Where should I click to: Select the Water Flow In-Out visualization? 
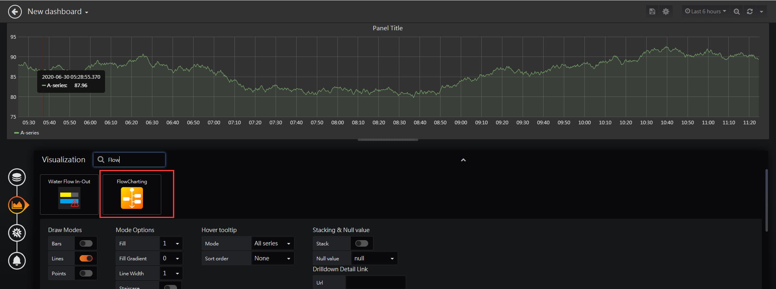(69, 194)
